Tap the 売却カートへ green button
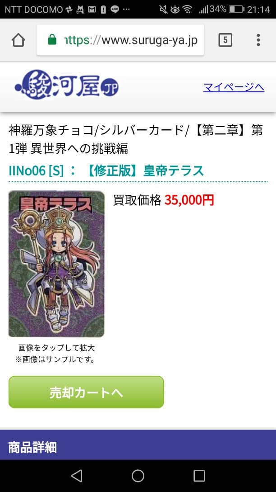This screenshot has height=492, width=276. click(x=86, y=392)
